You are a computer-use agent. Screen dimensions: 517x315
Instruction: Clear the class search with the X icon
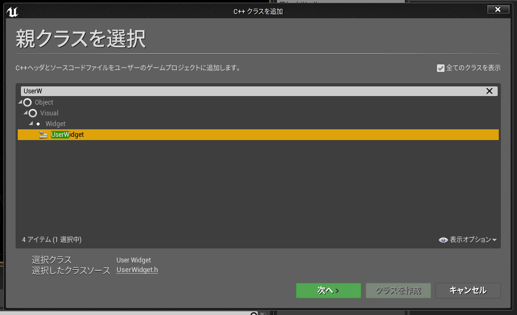(x=489, y=91)
